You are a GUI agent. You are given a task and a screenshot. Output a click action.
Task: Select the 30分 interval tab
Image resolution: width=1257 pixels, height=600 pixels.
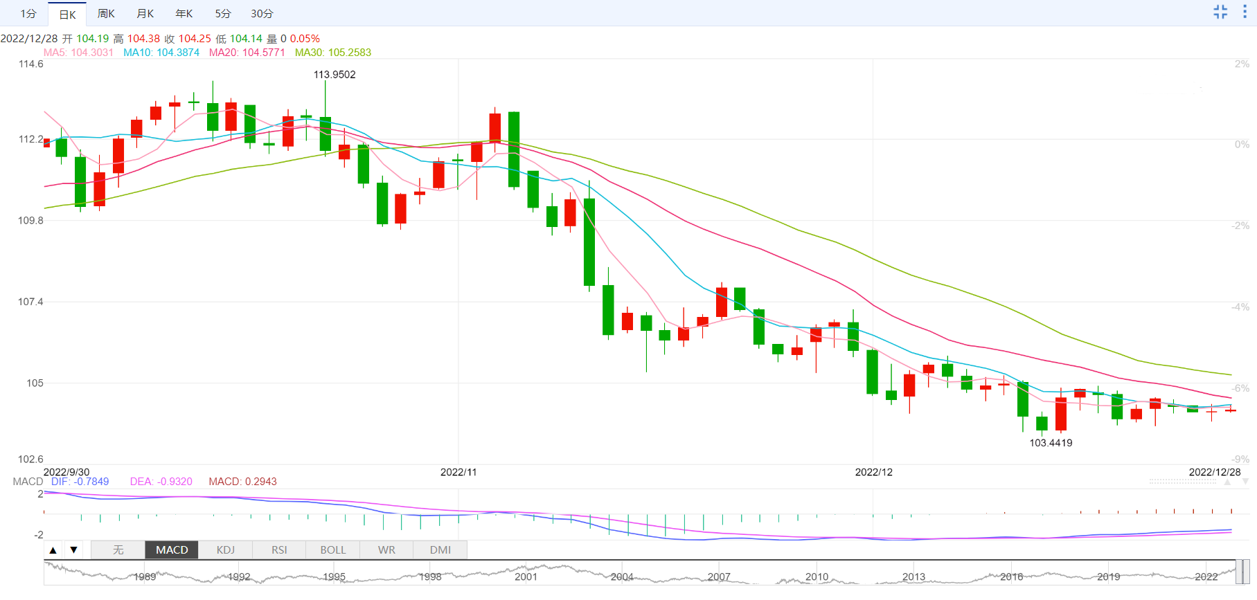click(x=262, y=14)
